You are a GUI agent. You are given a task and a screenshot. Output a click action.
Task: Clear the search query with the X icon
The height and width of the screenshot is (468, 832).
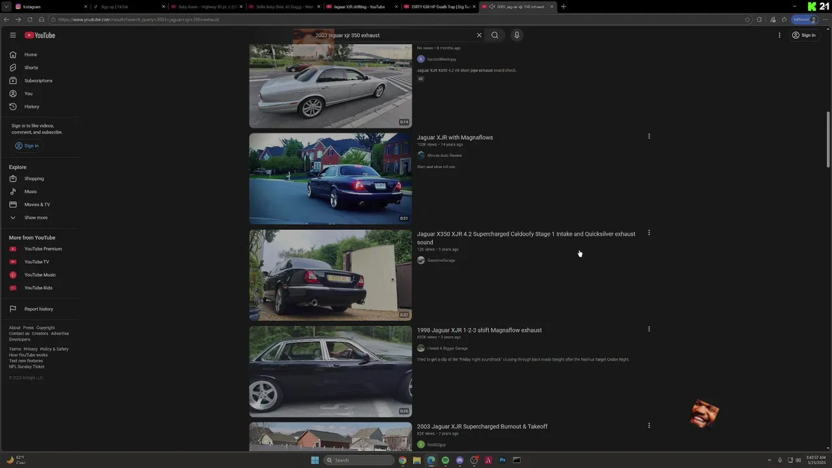coord(479,35)
